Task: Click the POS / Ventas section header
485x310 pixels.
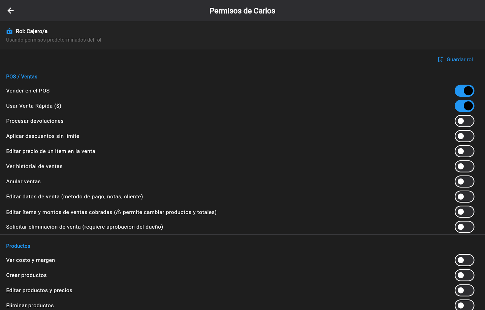Action: coord(22,77)
